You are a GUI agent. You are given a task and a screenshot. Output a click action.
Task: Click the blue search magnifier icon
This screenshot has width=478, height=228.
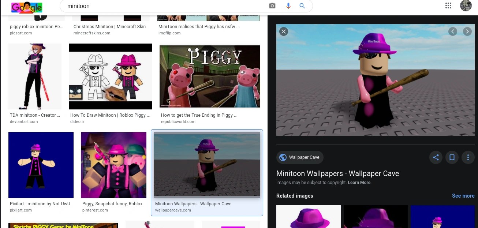coord(302,6)
